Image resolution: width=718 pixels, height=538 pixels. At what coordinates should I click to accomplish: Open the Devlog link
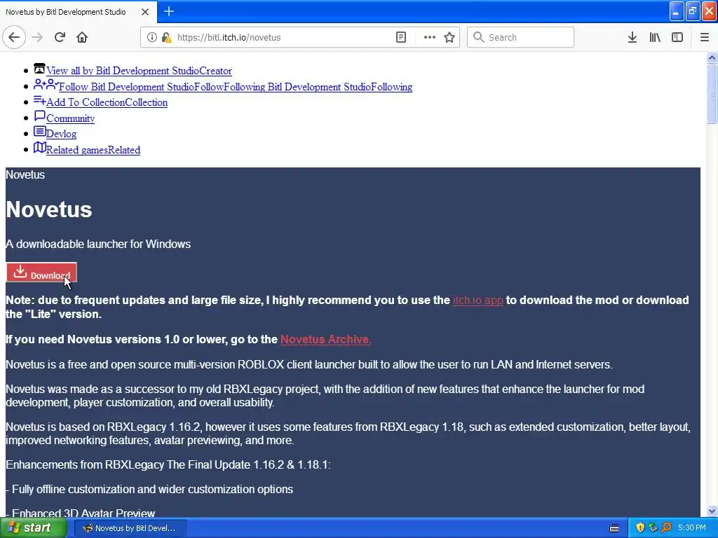pyautogui.click(x=62, y=134)
